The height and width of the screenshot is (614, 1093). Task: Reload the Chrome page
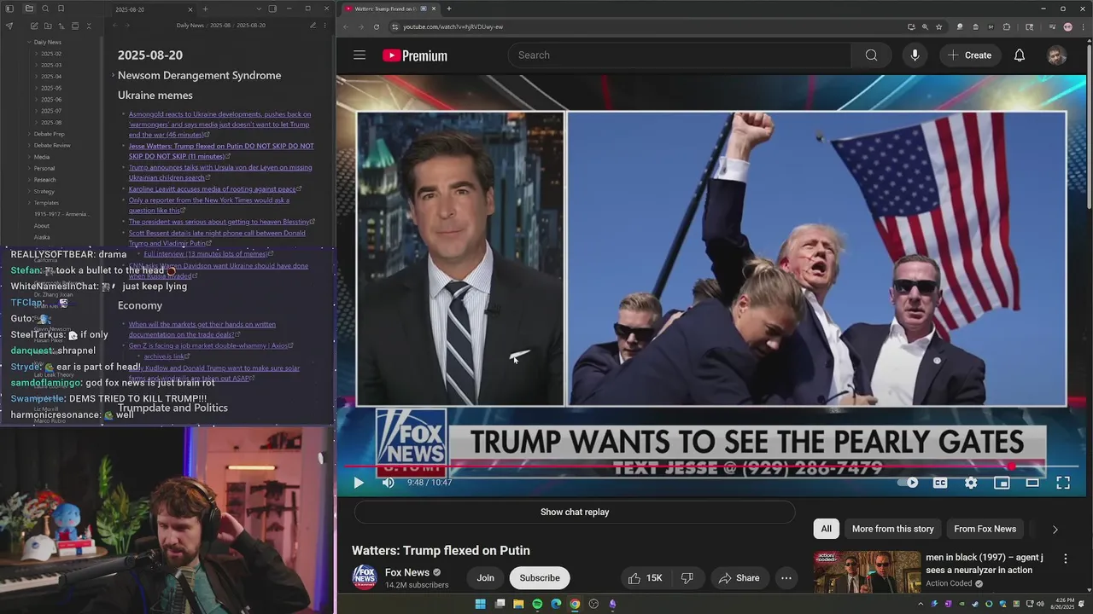376,26
